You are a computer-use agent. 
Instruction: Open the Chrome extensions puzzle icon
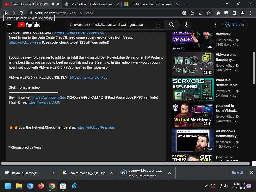(218, 13)
